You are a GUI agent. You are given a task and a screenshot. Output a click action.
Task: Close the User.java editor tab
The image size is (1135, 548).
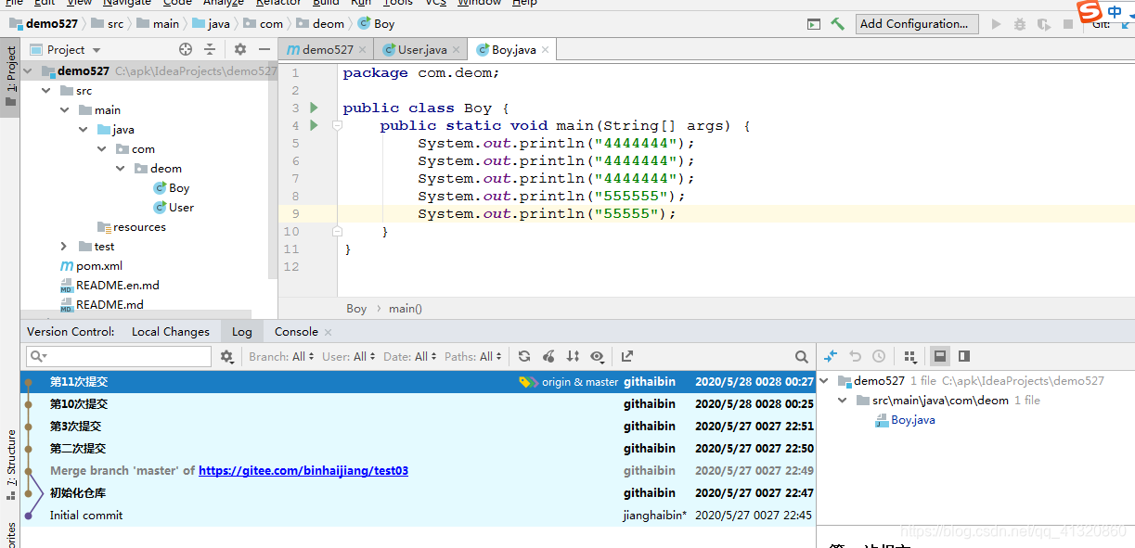457,50
